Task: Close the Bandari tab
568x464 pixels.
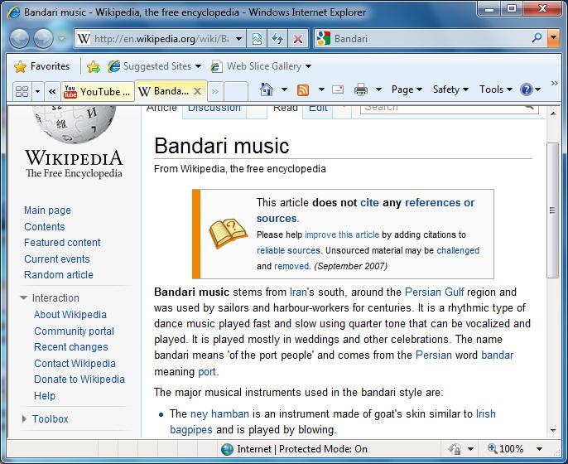Action: click(197, 91)
